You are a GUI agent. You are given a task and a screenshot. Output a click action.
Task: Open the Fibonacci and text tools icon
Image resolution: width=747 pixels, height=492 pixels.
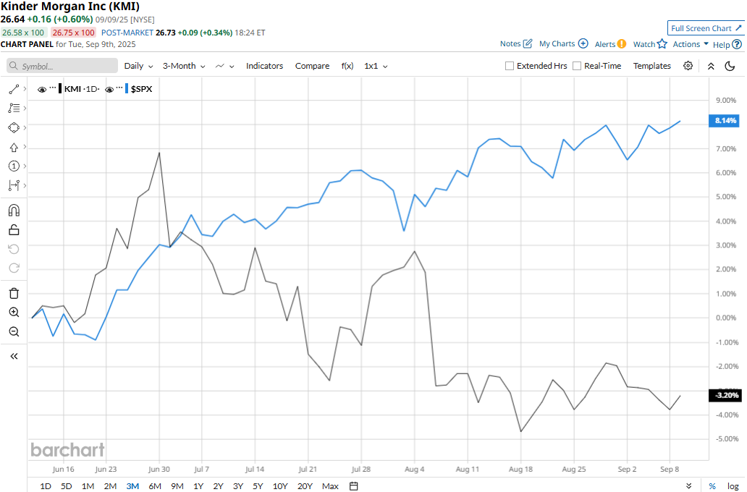click(x=14, y=109)
